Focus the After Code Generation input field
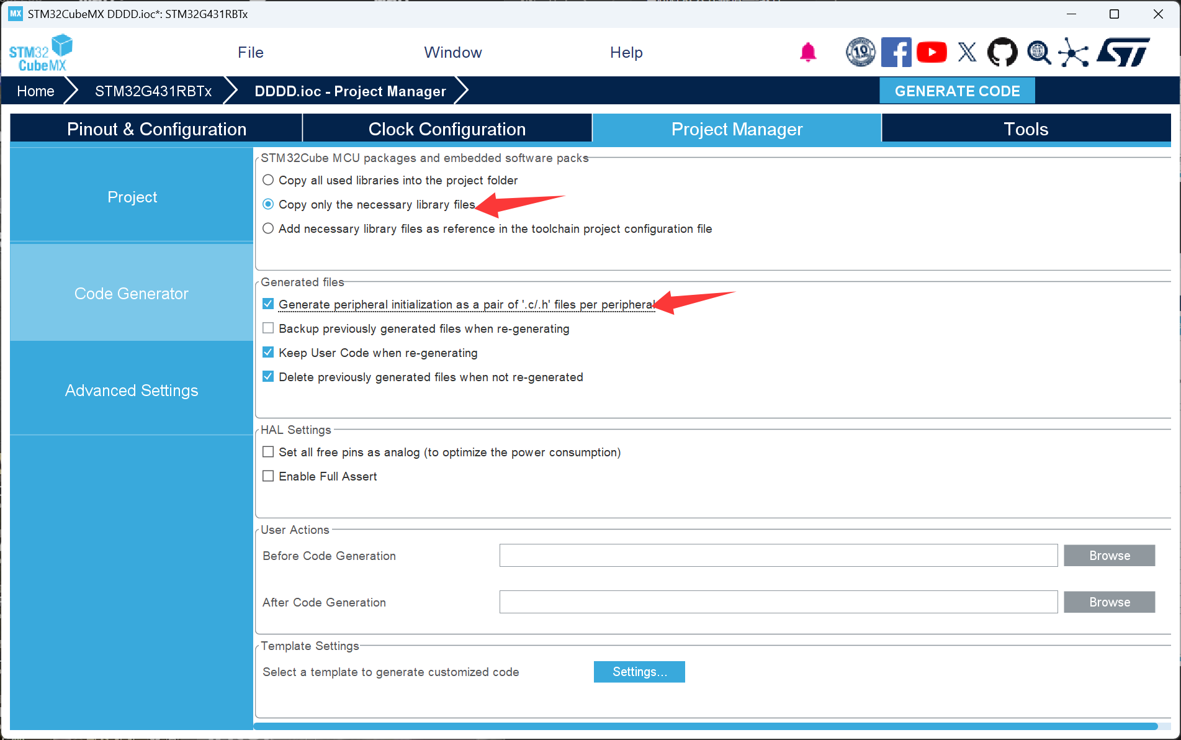 (778, 602)
